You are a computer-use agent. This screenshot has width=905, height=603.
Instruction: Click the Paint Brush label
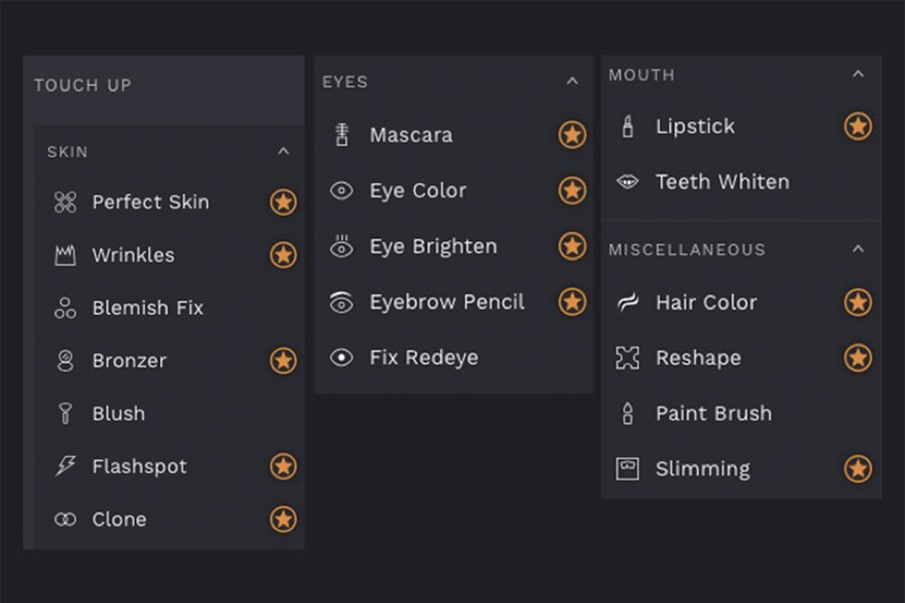[714, 414]
